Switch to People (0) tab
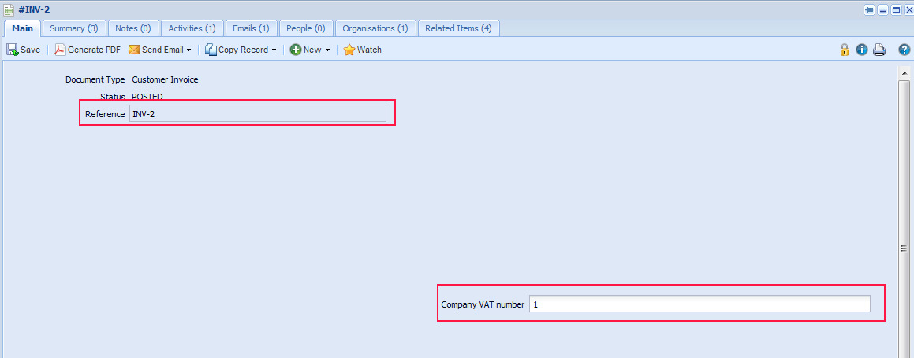The image size is (914, 358). click(x=305, y=28)
